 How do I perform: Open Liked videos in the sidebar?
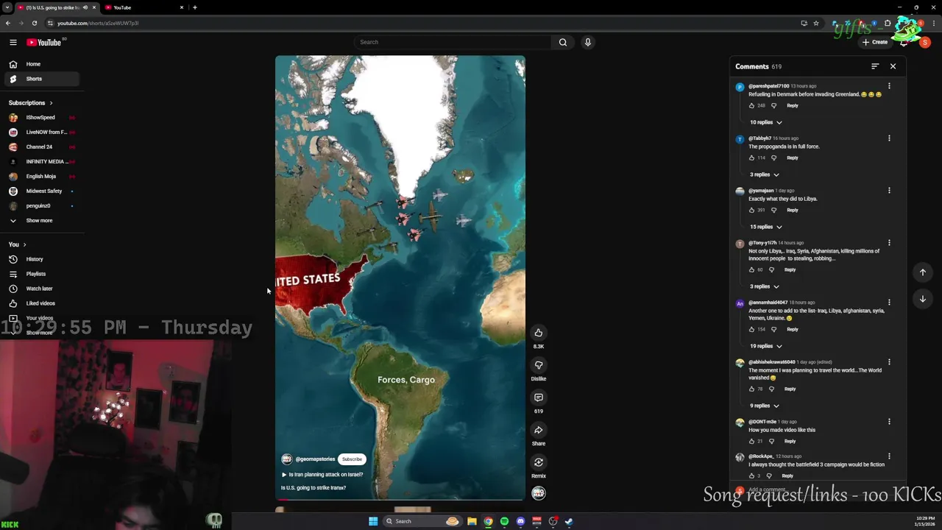pyautogui.click(x=41, y=303)
